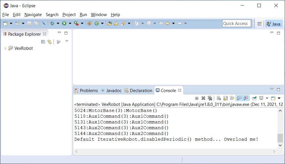Click the Last Edit Location arrow icon
The width and height of the screenshot is (285, 164).
coord(161,23)
